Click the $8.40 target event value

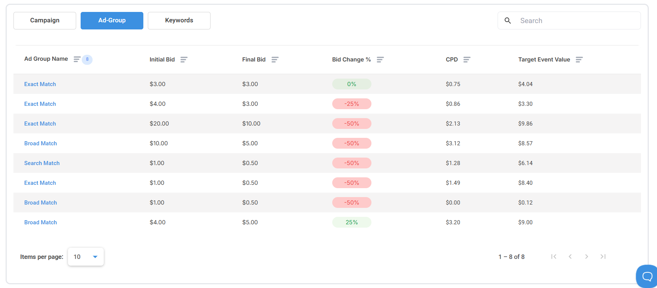pyautogui.click(x=525, y=183)
